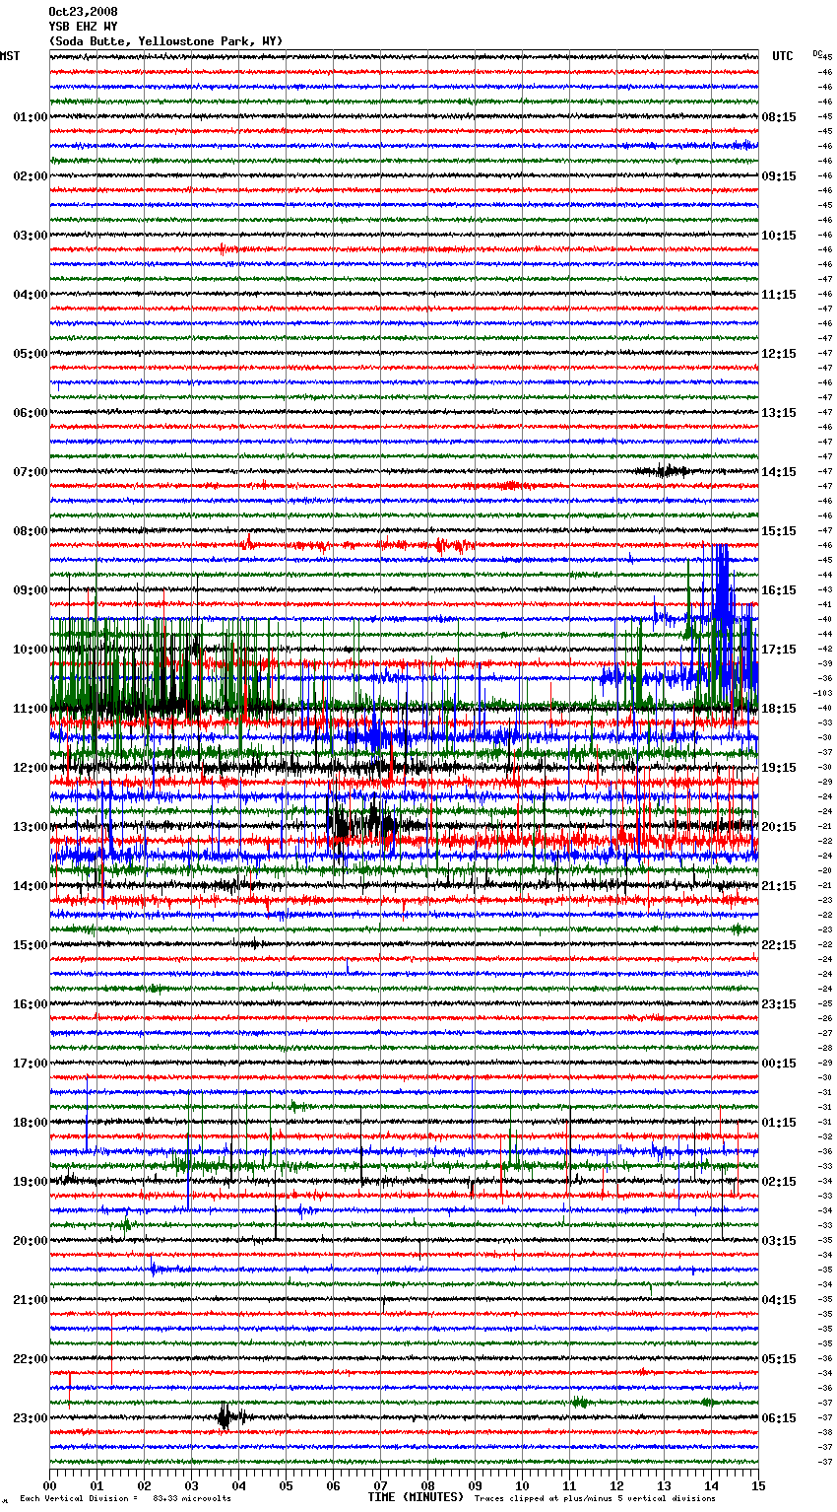This screenshot has width=837, height=1512.
Task: Click the "Traces clipped at plus/minus 5 vertical divisions" note
Action: click(x=595, y=1498)
